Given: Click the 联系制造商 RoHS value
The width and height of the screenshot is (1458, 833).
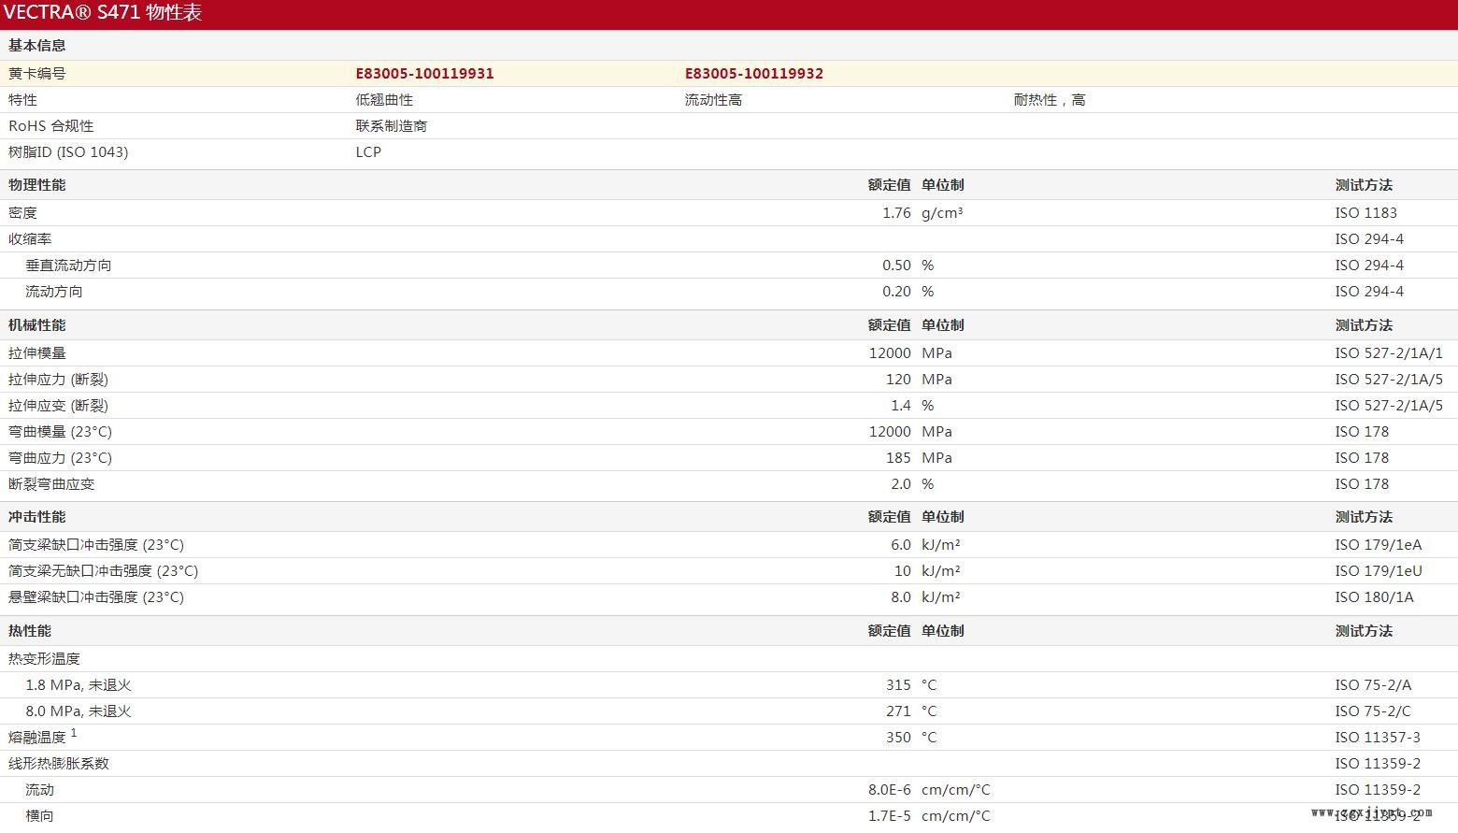Looking at the screenshot, I should (x=391, y=126).
